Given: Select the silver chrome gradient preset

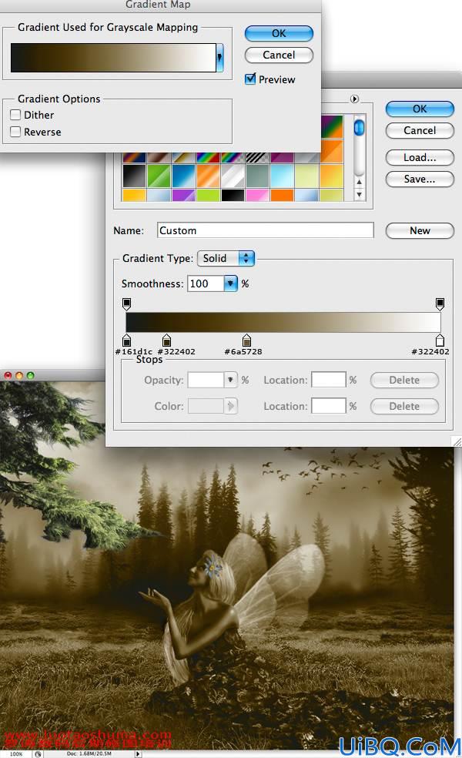Looking at the screenshot, I should point(233,176).
